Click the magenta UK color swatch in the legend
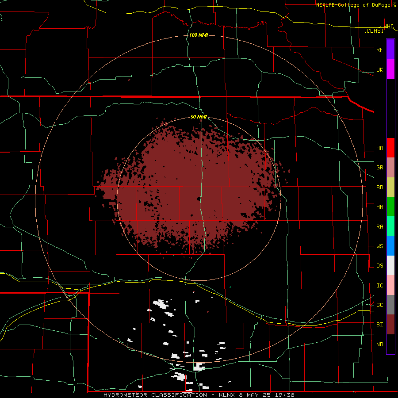398x398 pixels. coord(390,69)
